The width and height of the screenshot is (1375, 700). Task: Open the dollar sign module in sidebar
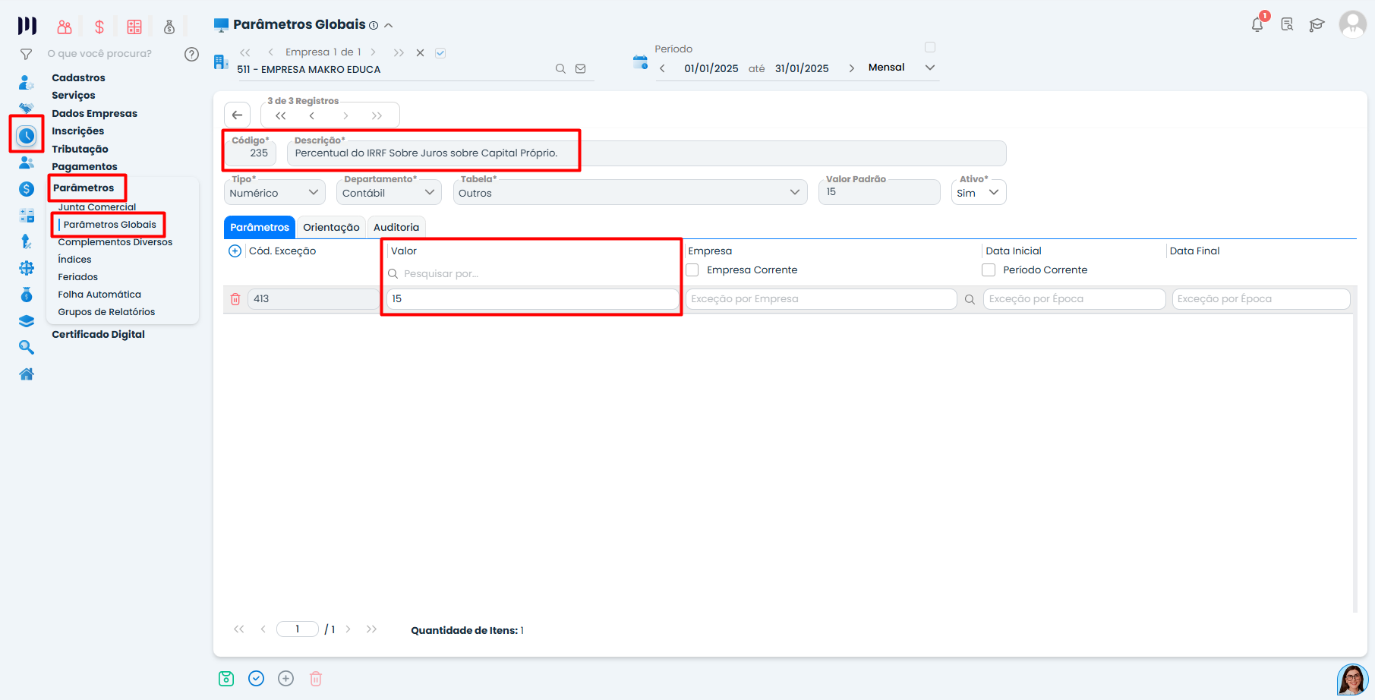[27, 188]
